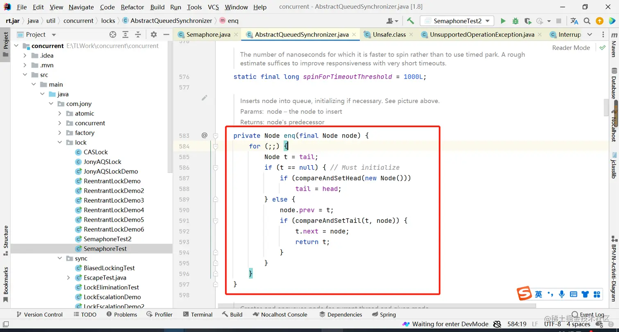The image size is (619, 332).
Task: Collapse the src folder
Action: [x=25, y=75]
